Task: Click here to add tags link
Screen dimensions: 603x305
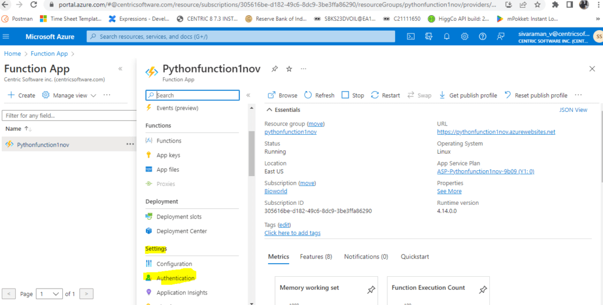Action: (292, 233)
